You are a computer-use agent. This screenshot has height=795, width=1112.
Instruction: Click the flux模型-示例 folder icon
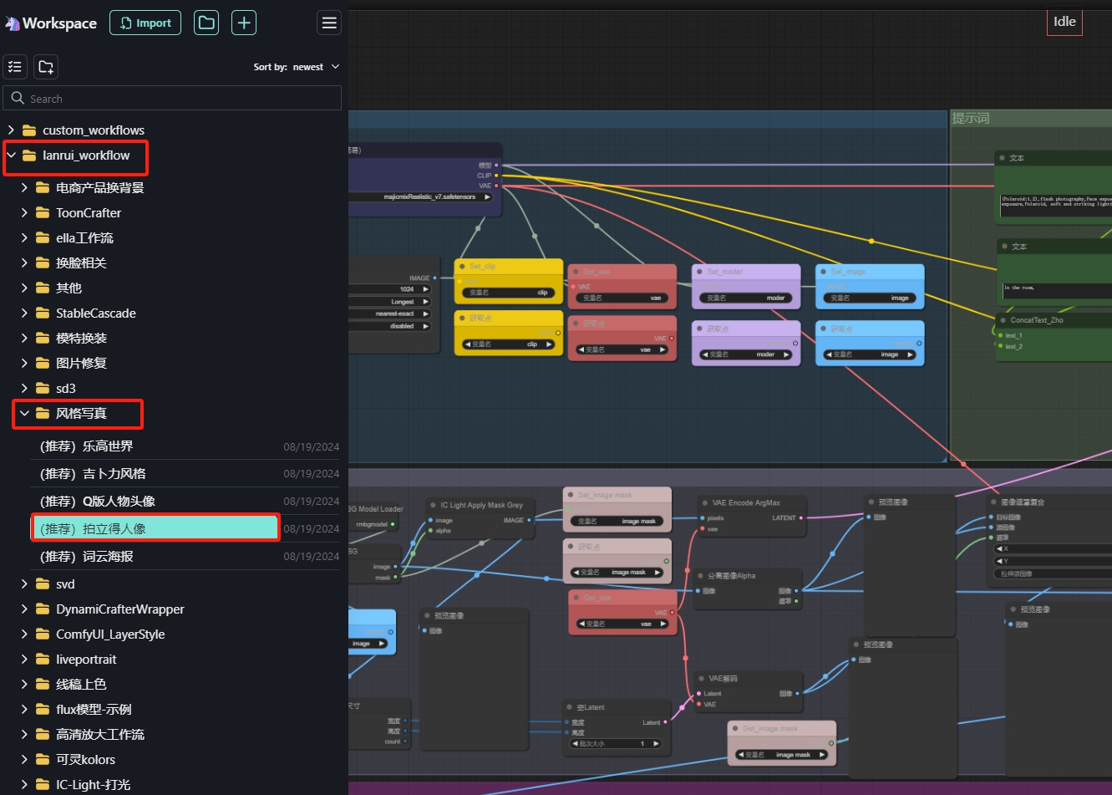(x=43, y=710)
